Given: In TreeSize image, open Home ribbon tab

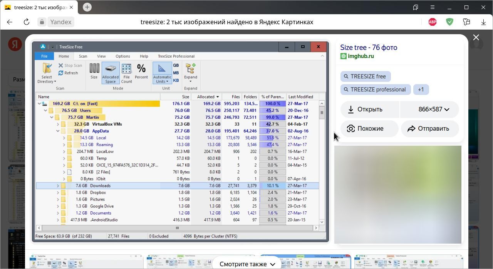Looking at the screenshot, I should pos(64,56).
